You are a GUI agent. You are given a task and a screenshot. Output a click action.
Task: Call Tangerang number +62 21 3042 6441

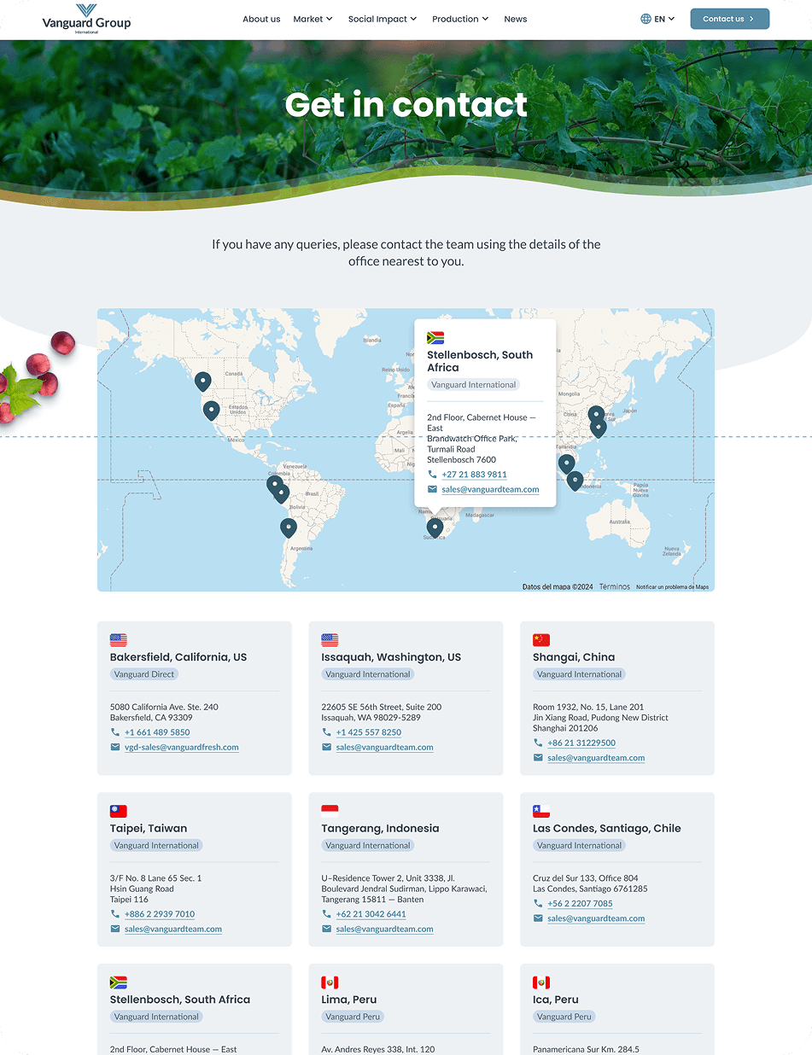(371, 914)
